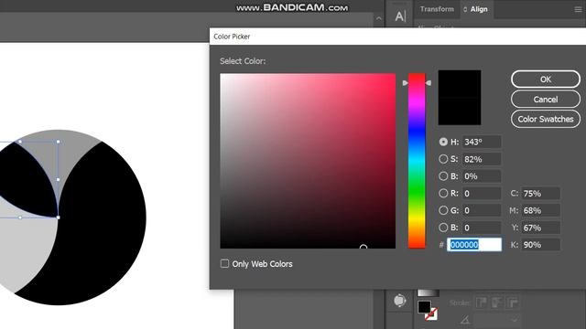The width and height of the screenshot is (586, 329).
Task: Open the Character panel icon
Action: 400,16
